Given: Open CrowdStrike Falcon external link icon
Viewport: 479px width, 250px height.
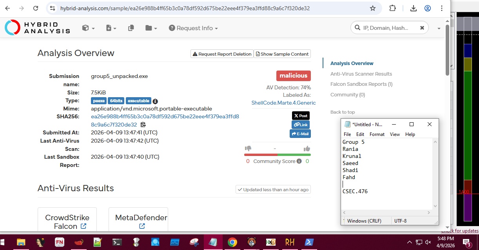Looking at the screenshot, I should point(83,226).
